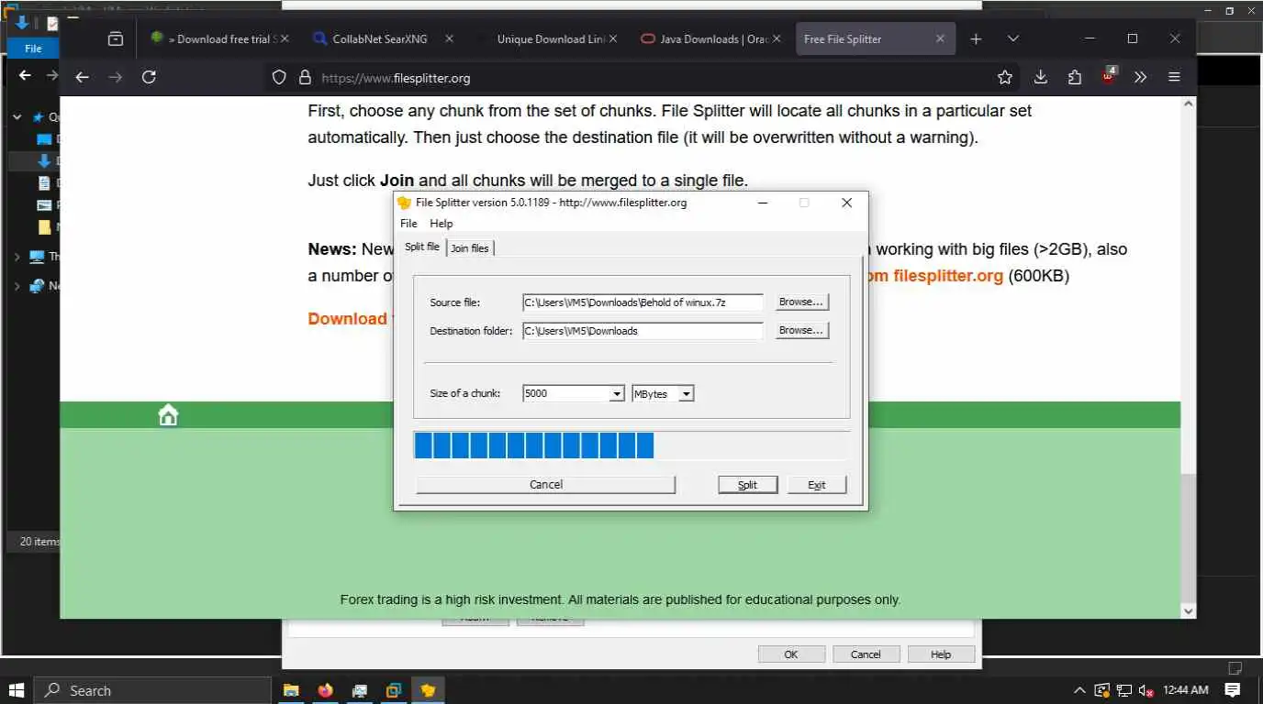1263x704 pixels.
Task: Open Firefox downloads panel
Action: [x=1040, y=78]
